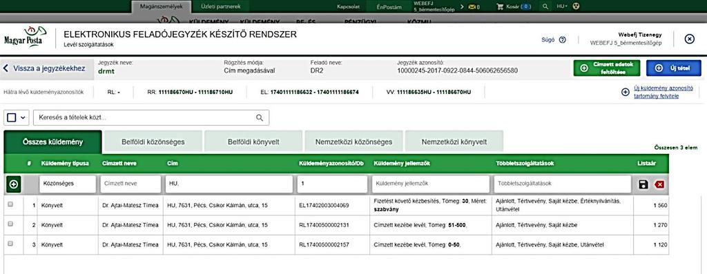Open Súgó help question mark icon
Screen dimensions: 707x274
pos(562,39)
